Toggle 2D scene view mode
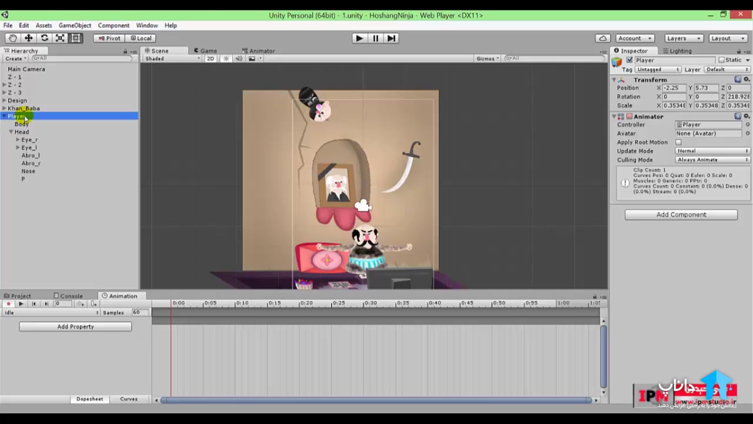This screenshot has height=424, width=753. (210, 59)
